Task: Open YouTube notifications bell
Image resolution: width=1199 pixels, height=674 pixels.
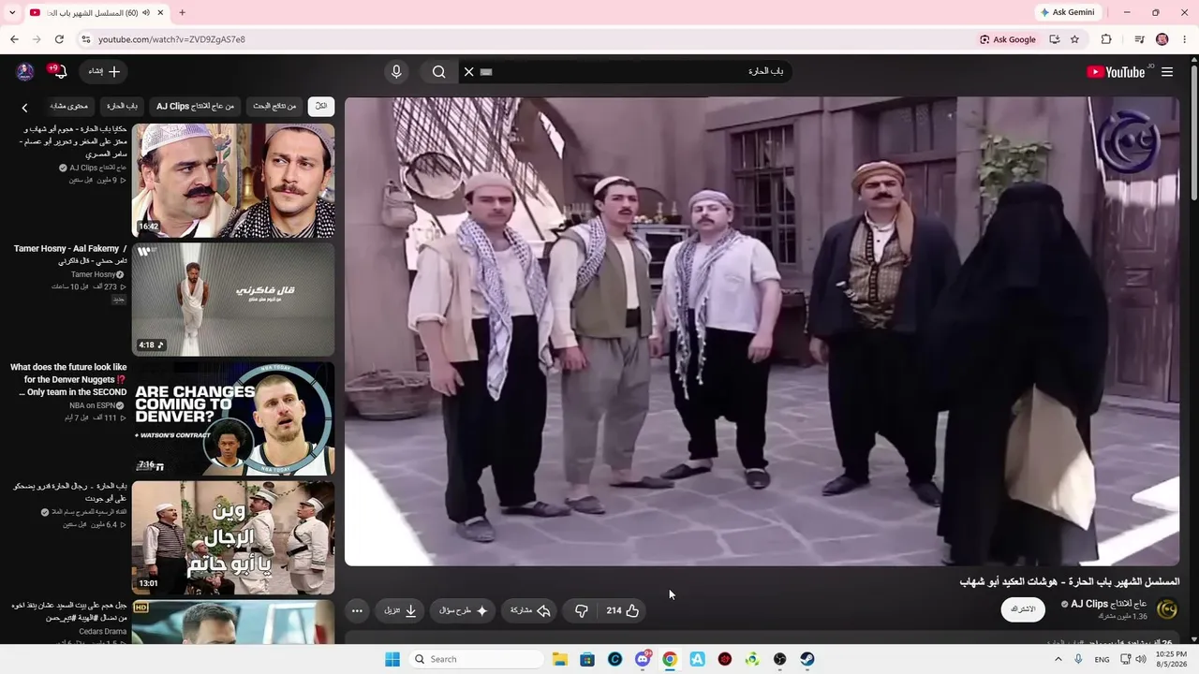Action: [x=58, y=72]
